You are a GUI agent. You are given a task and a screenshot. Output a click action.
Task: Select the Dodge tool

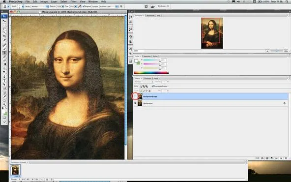[4, 72]
